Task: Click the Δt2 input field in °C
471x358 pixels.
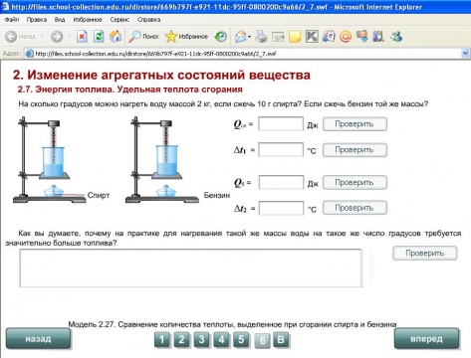Action: tap(281, 208)
